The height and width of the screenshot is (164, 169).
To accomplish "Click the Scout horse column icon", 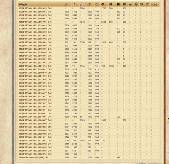I will (97, 4).
